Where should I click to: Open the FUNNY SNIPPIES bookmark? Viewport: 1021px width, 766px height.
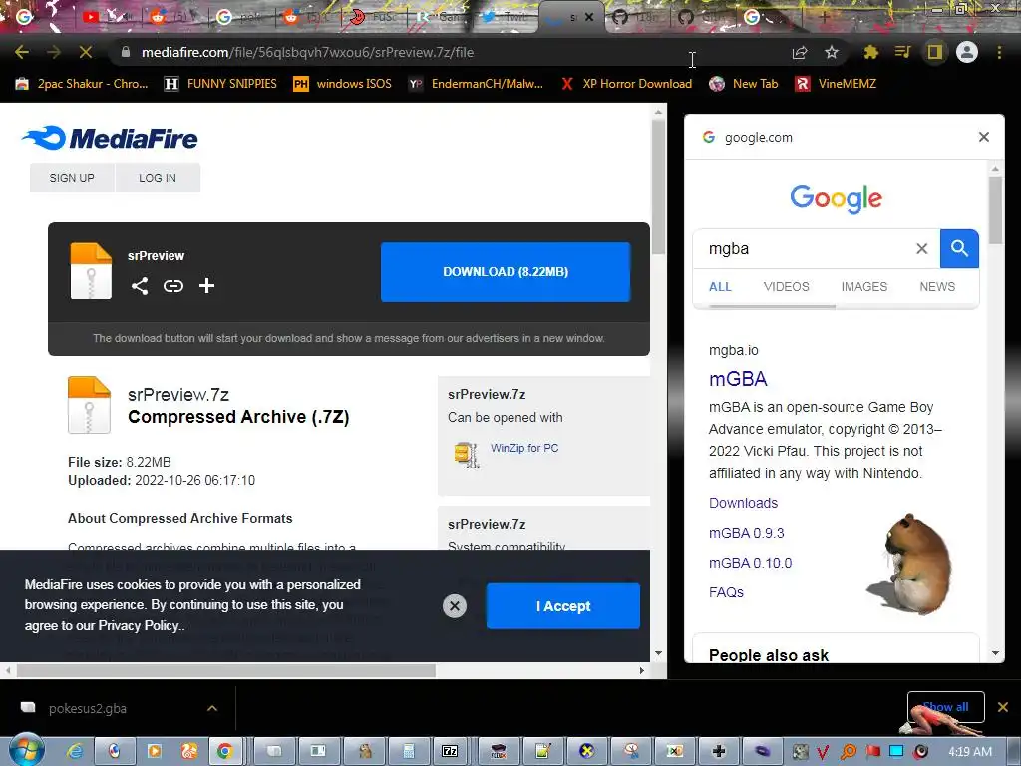(x=220, y=84)
